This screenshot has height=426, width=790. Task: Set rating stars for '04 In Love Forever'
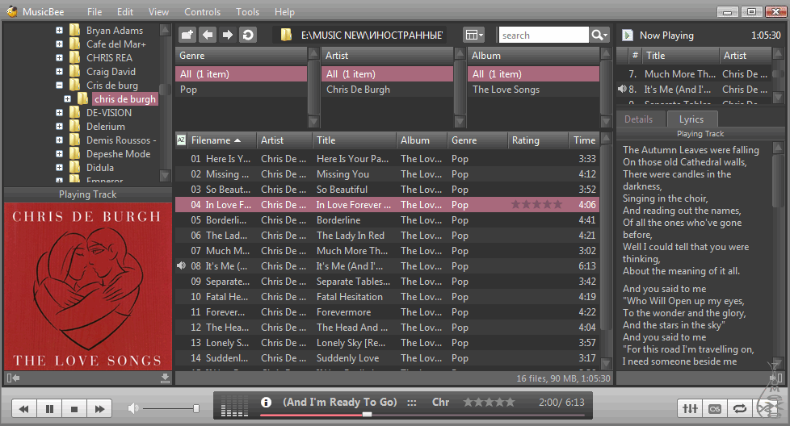coord(536,204)
